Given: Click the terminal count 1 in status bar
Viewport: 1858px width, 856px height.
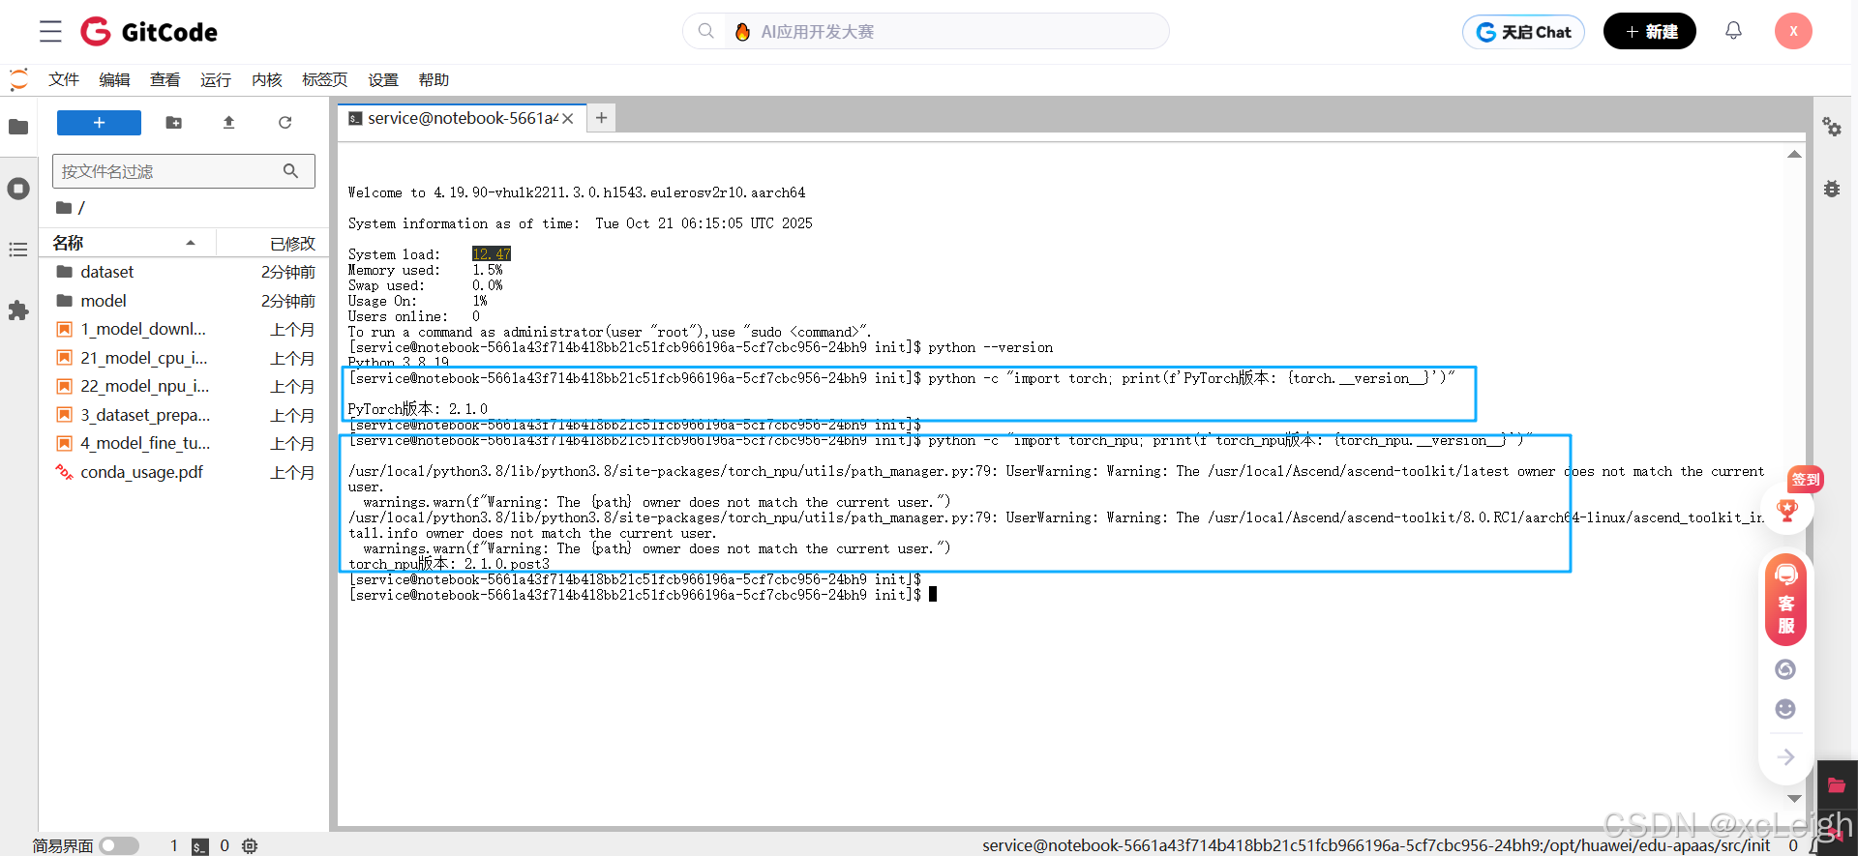Looking at the screenshot, I should 174,846.
